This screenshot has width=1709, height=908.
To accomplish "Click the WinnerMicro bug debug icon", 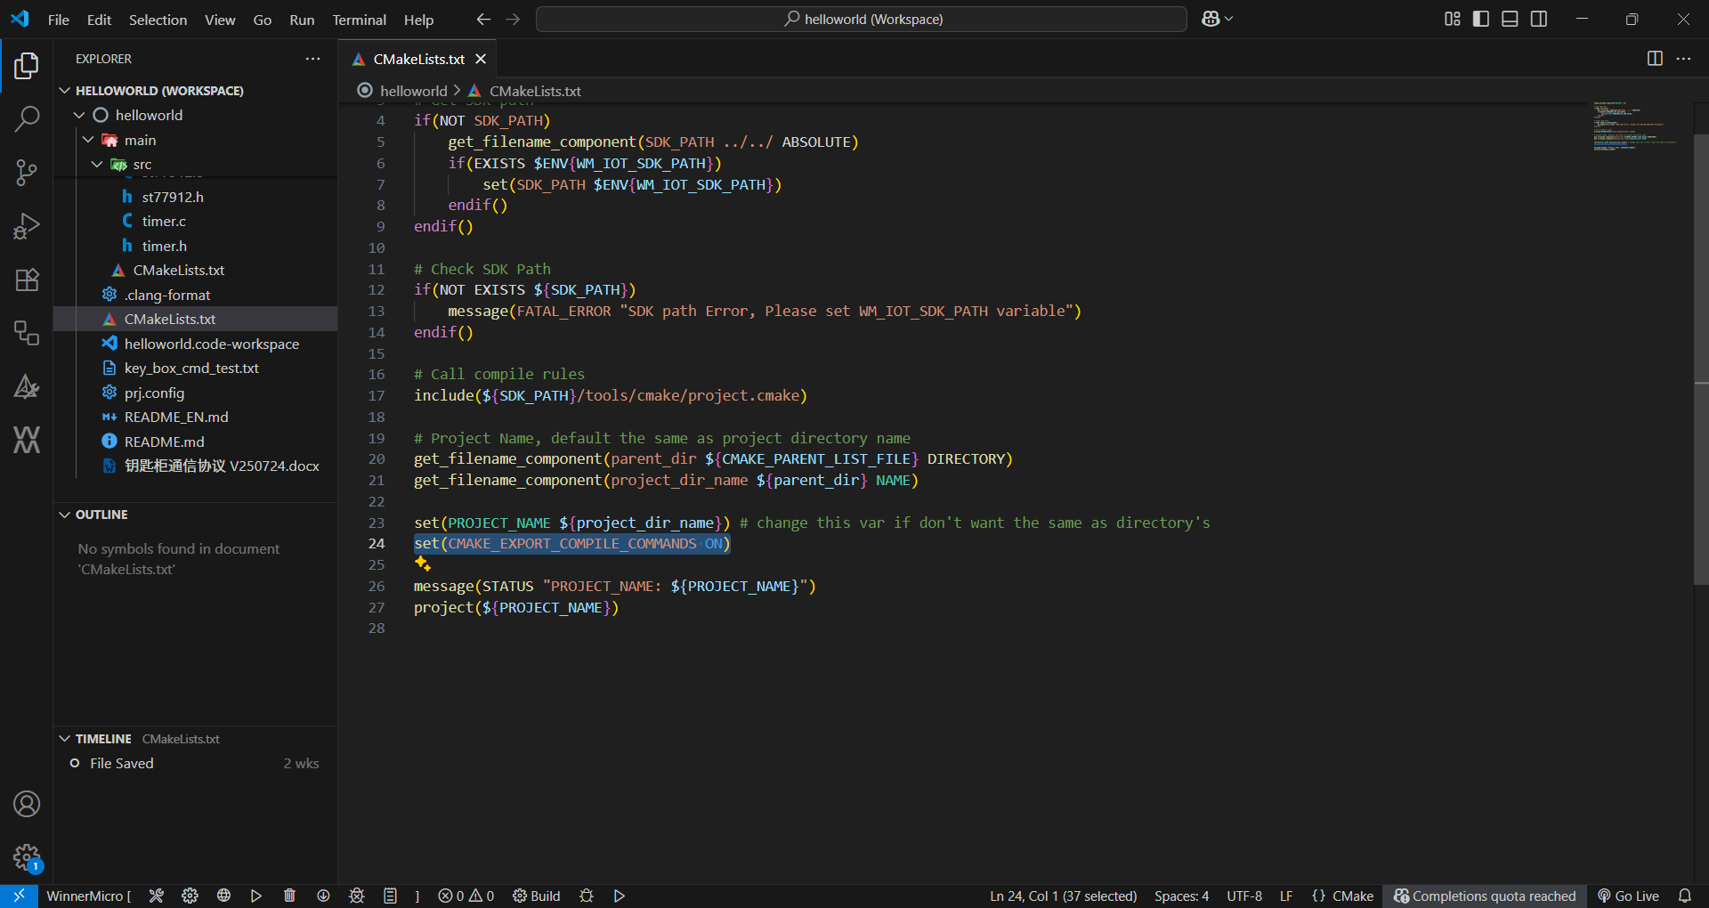I will [357, 896].
